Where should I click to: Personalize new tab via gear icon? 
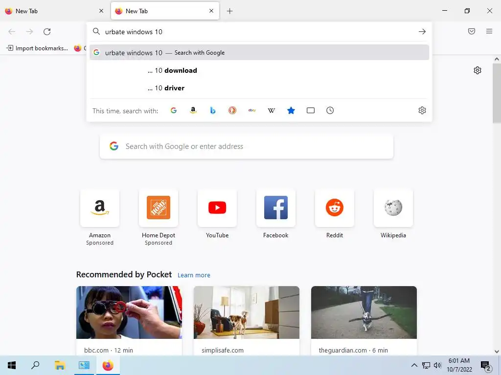pos(478,70)
